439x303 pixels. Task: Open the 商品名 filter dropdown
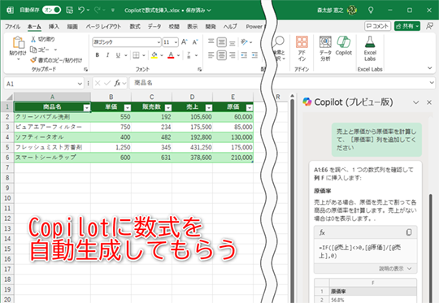(87, 107)
